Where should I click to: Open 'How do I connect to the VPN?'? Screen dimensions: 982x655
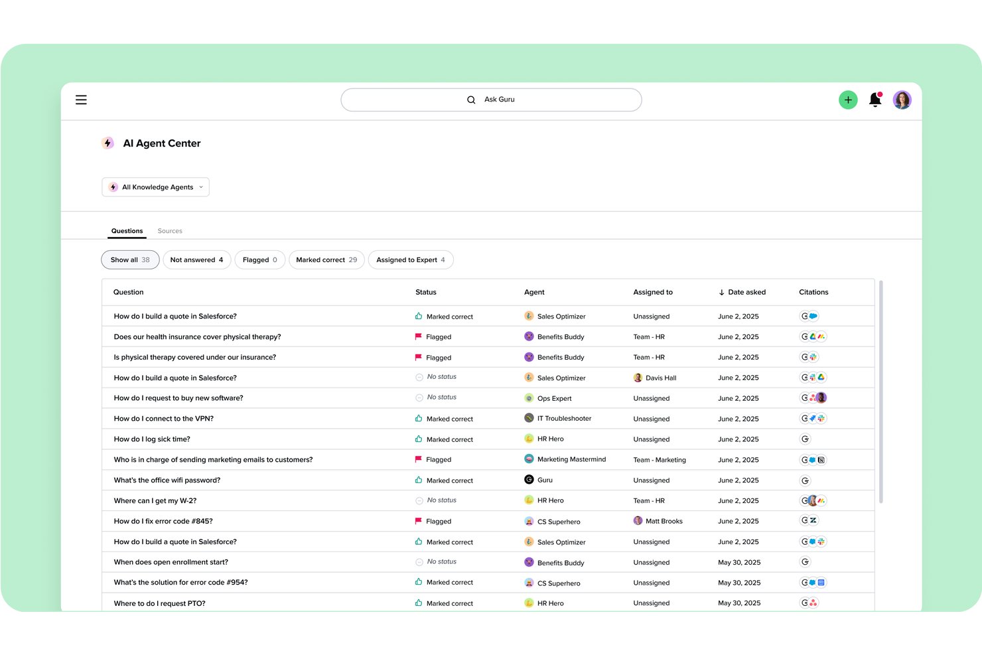coord(163,419)
